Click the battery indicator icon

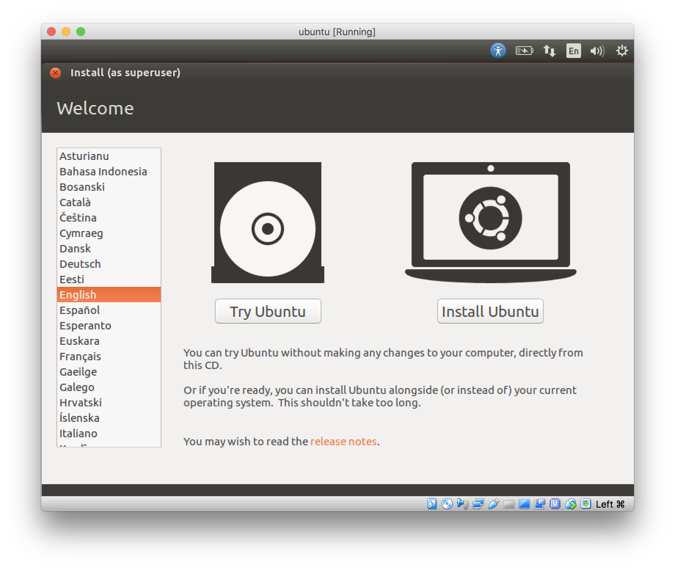[524, 51]
